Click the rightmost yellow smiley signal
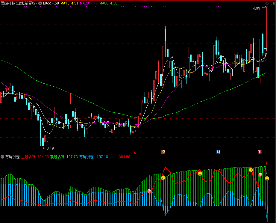Viewport: 276px width, 223px height. click(267, 178)
